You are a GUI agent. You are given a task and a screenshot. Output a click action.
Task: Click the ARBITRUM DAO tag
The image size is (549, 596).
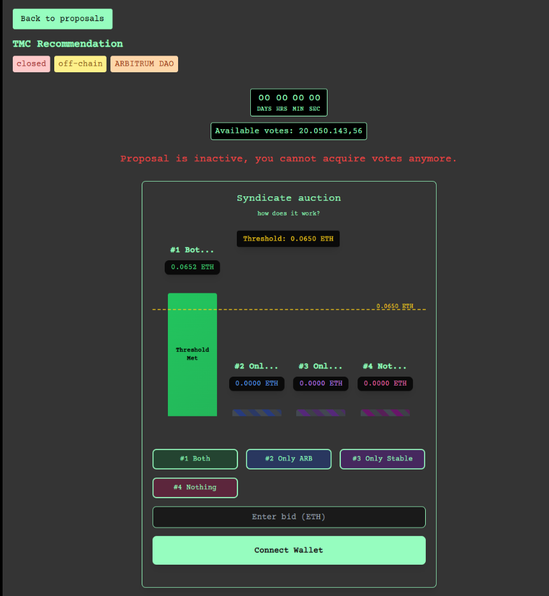click(144, 64)
